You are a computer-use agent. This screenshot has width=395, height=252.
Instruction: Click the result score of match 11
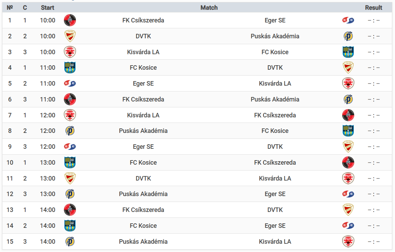click(x=374, y=178)
